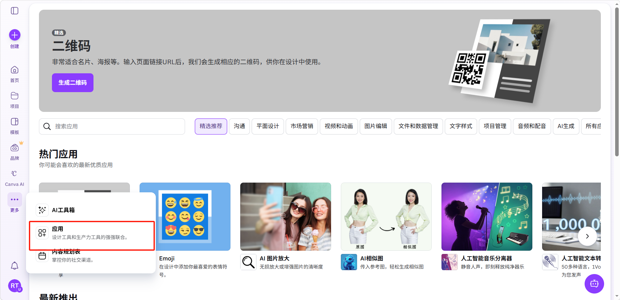Click the purple Create plus icon
Image resolution: width=620 pixels, height=300 pixels.
click(x=15, y=35)
